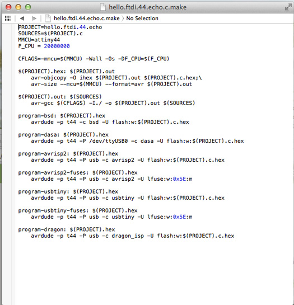Click the CFLAGS definition line
Image resolution: width=294 pixels, height=305 pixels.
94,59
